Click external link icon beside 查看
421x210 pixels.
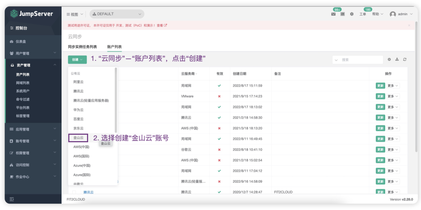pyautogui.click(x=165, y=25)
